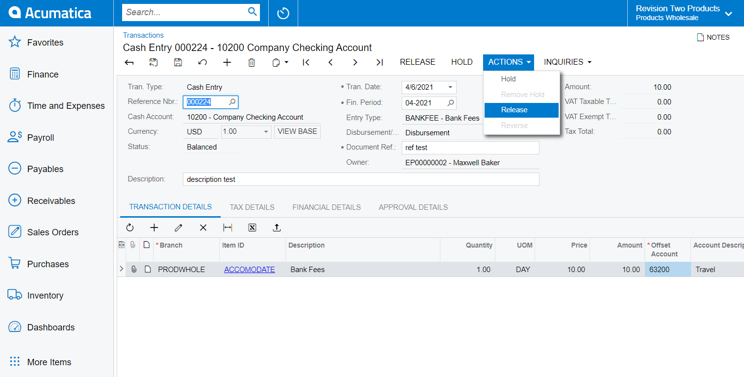This screenshot has height=377, width=744.
Task: Click the Fit to Screen columns icon
Action: click(228, 227)
